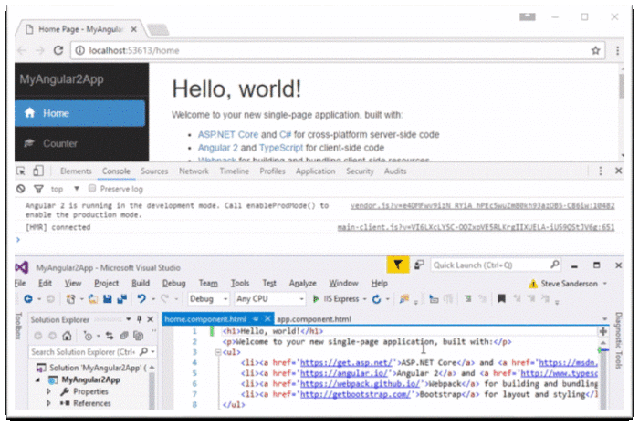The image size is (639, 426).
Task: Expand the References node in Solution Explorer
Action: click(x=48, y=403)
